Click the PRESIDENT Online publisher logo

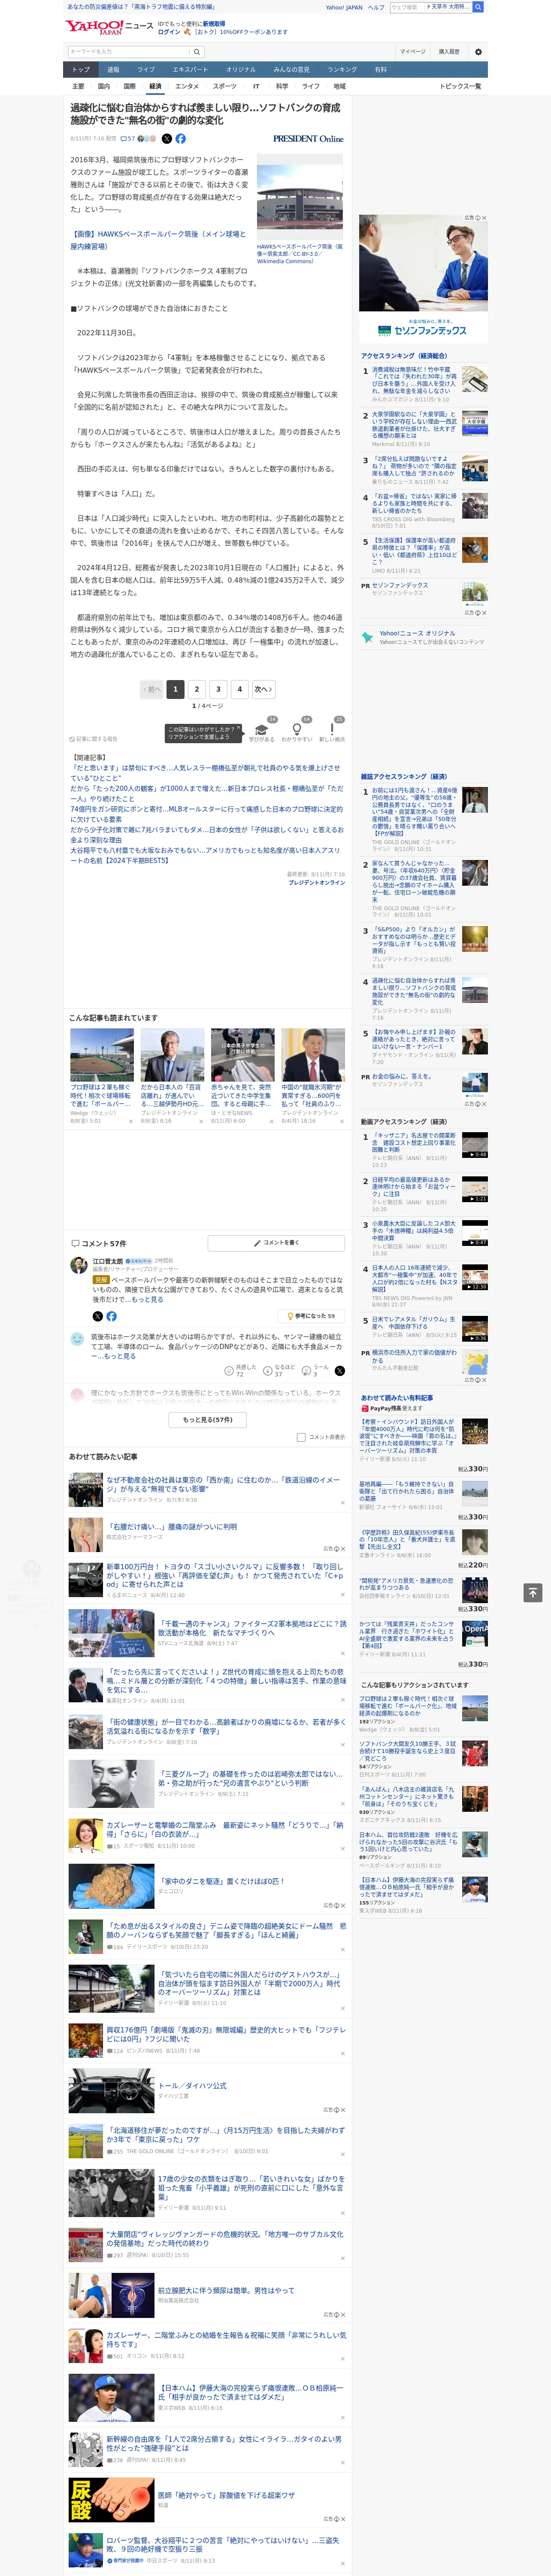308,139
